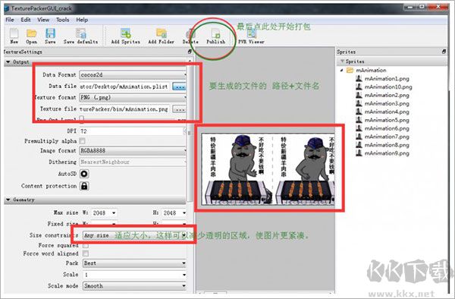Screen dimensions: 455x299
Task: Click the Add Sprites toolbar icon
Action: (126, 33)
